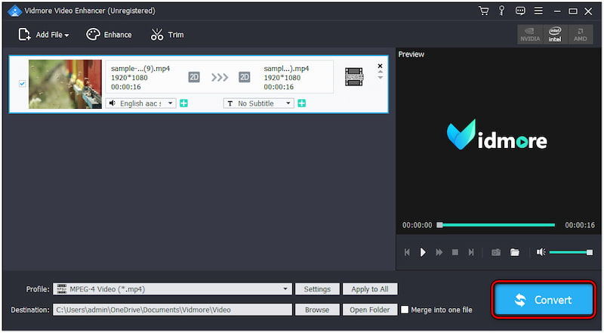Click the key register icon
Viewport: 604px width, 333px height.
(501, 11)
